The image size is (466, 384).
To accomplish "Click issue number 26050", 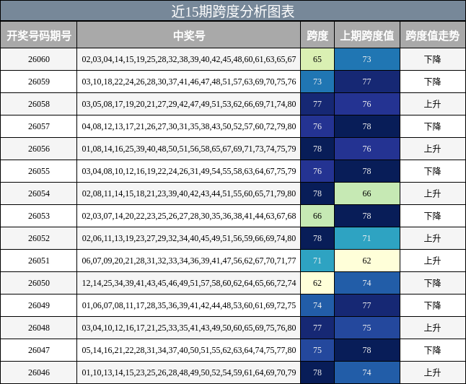I will tap(39, 283).
